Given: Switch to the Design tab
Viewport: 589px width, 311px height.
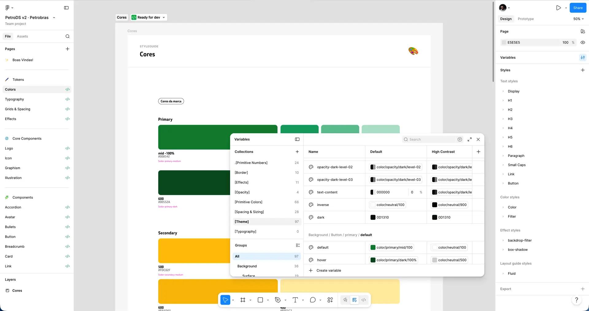Looking at the screenshot, I should [x=506, y=19].
